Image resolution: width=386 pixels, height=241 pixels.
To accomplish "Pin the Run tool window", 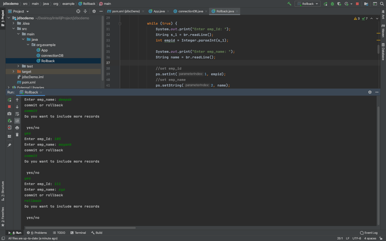I will pyautogui.click(x=9, y=145).
